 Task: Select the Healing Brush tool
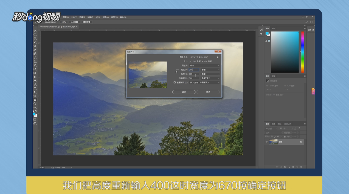coord(35,54)
